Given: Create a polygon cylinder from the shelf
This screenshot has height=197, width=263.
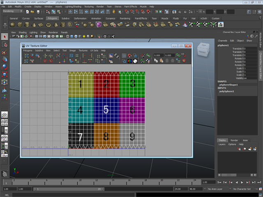Looking at the screenshot, I should click(27, 25).
